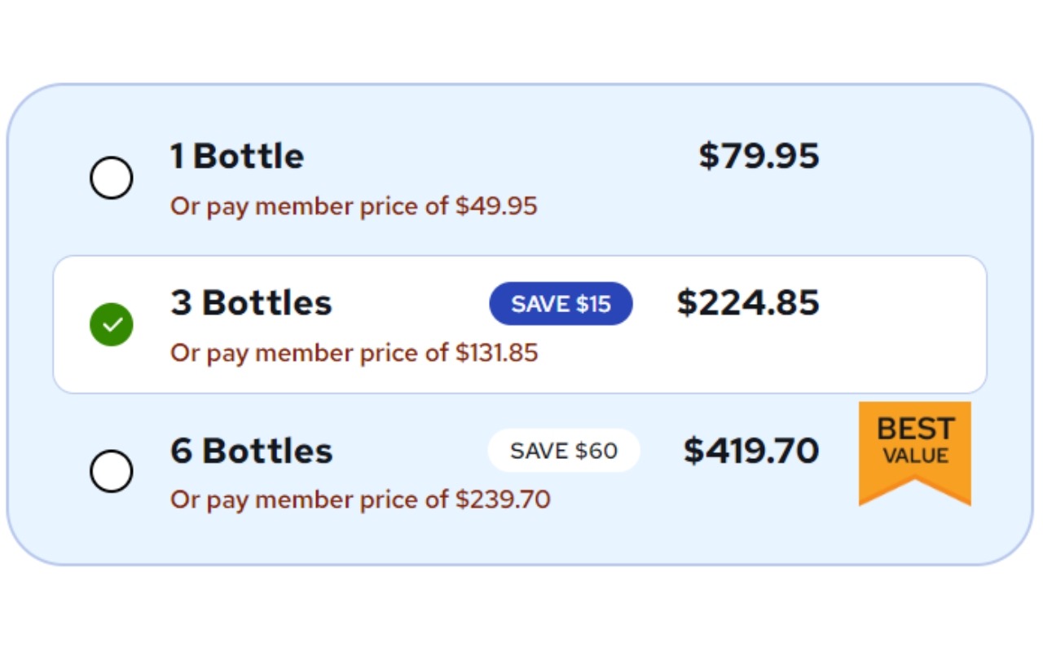
Task: Click the "3 Bottles" heading text
Action: pyautogui.click(x=251, y=303)
